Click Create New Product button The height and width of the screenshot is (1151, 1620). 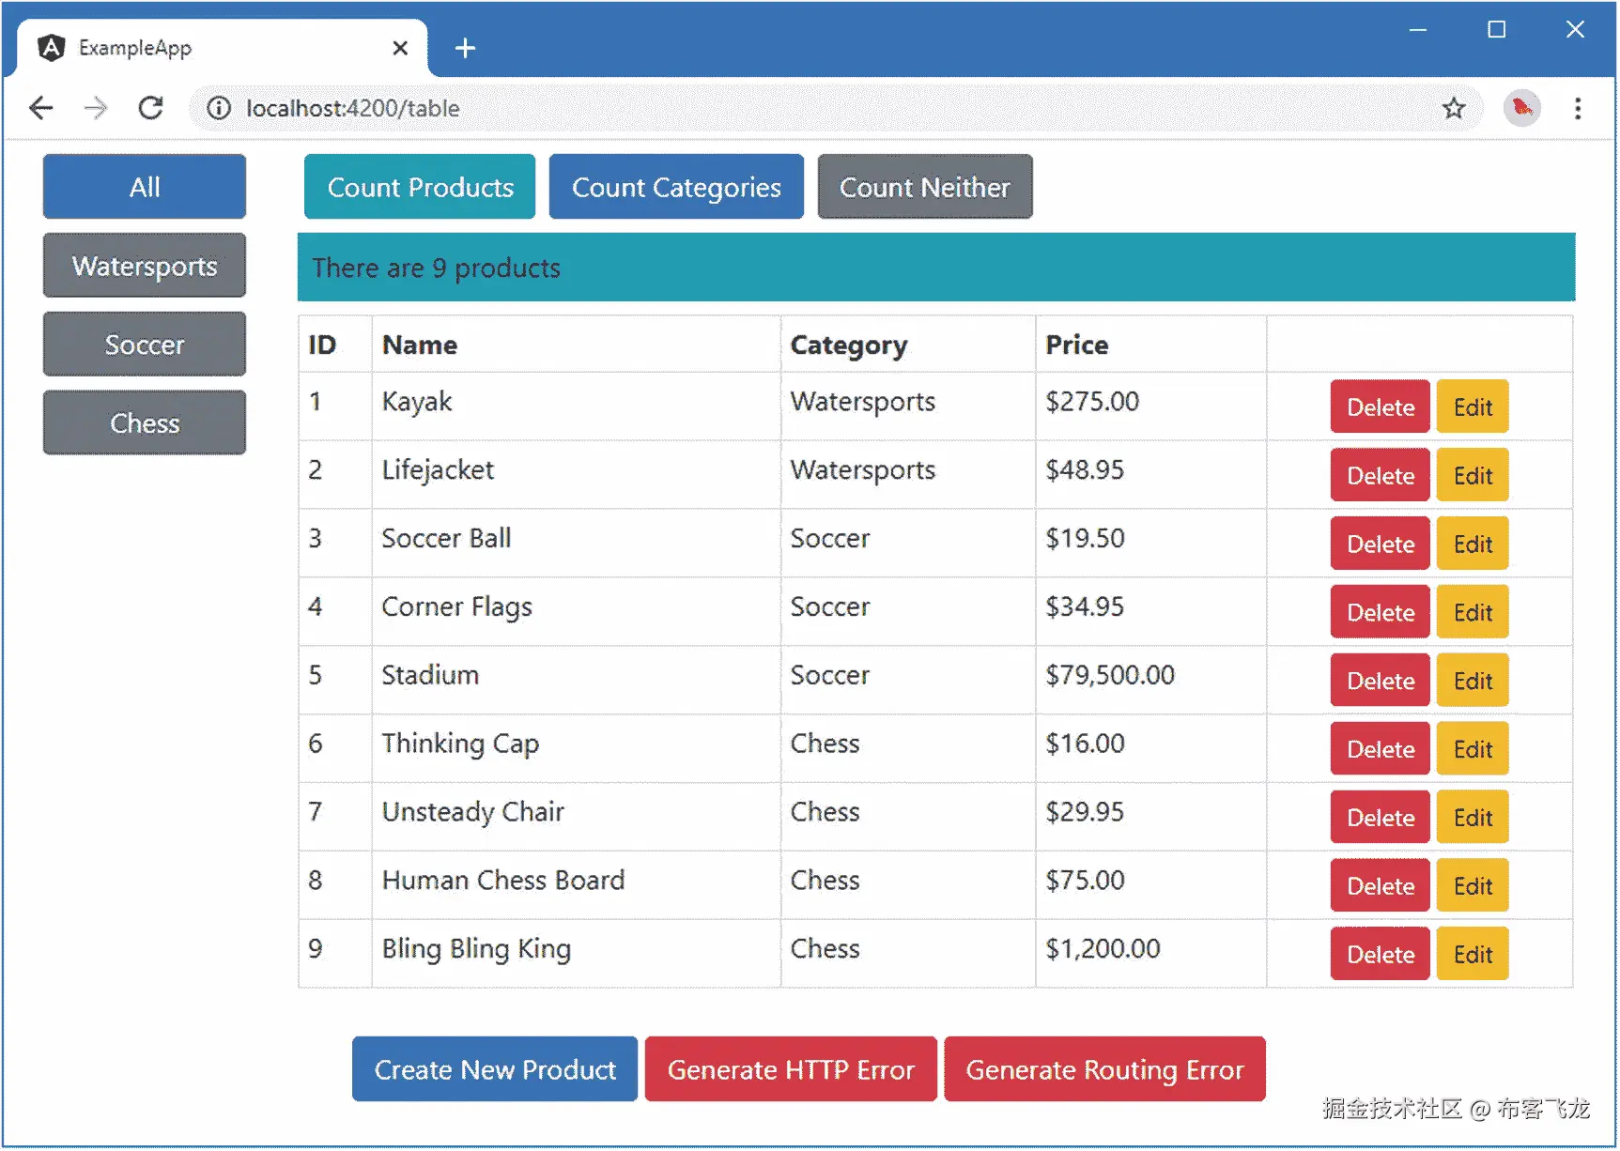tap(495, 1069)
